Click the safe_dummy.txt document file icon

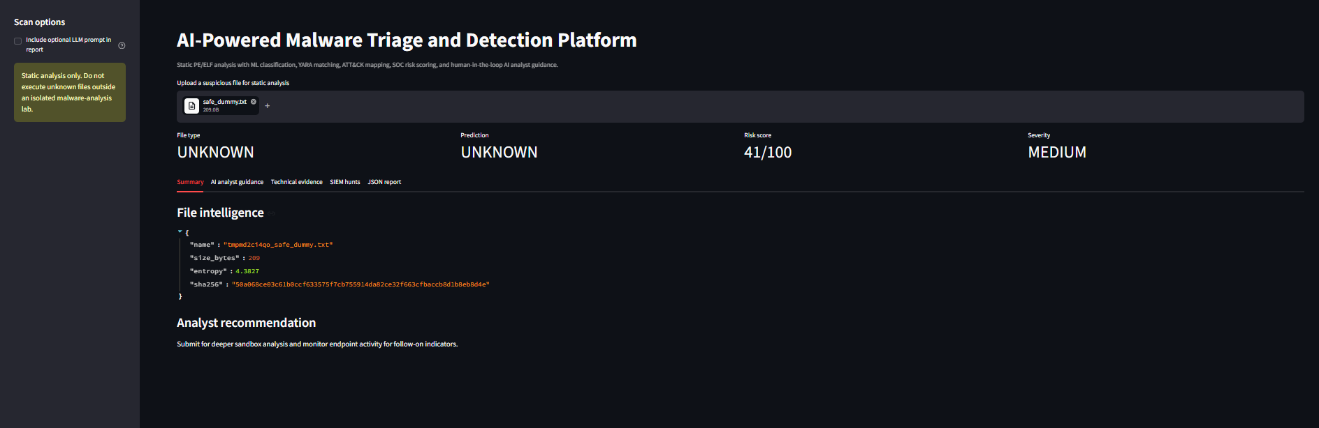[192, 106]
